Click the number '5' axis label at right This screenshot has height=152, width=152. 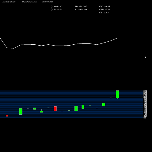point(145,57)
